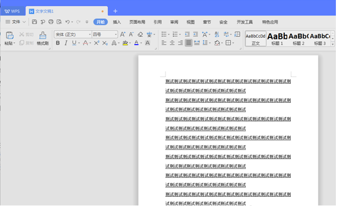The width and height of the screenshot is (337, 206).
Task: Click the first line of document text
Action: [228, 81]
